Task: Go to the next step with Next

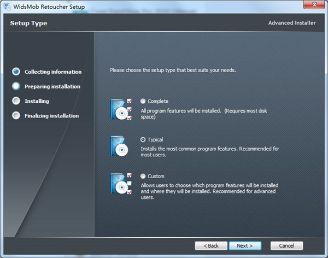Action: tap(245, 245)
